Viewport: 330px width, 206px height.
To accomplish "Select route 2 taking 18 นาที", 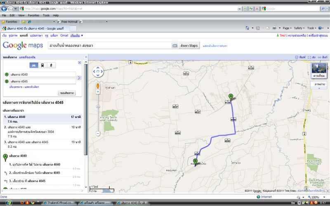I will (x=42, y=132).
